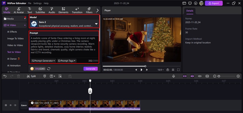Add a marker with shield icon
Viewport: 243px width, 113px height.
[45, 76]
